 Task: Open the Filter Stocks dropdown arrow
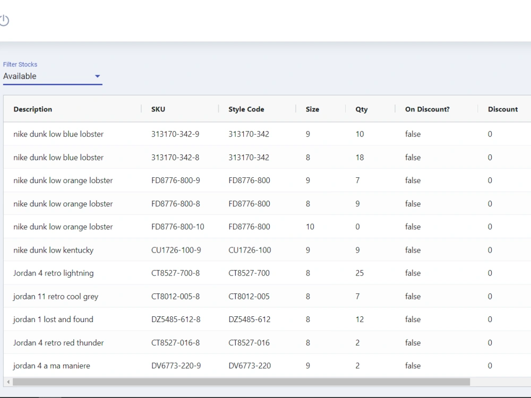click(98, 76)
